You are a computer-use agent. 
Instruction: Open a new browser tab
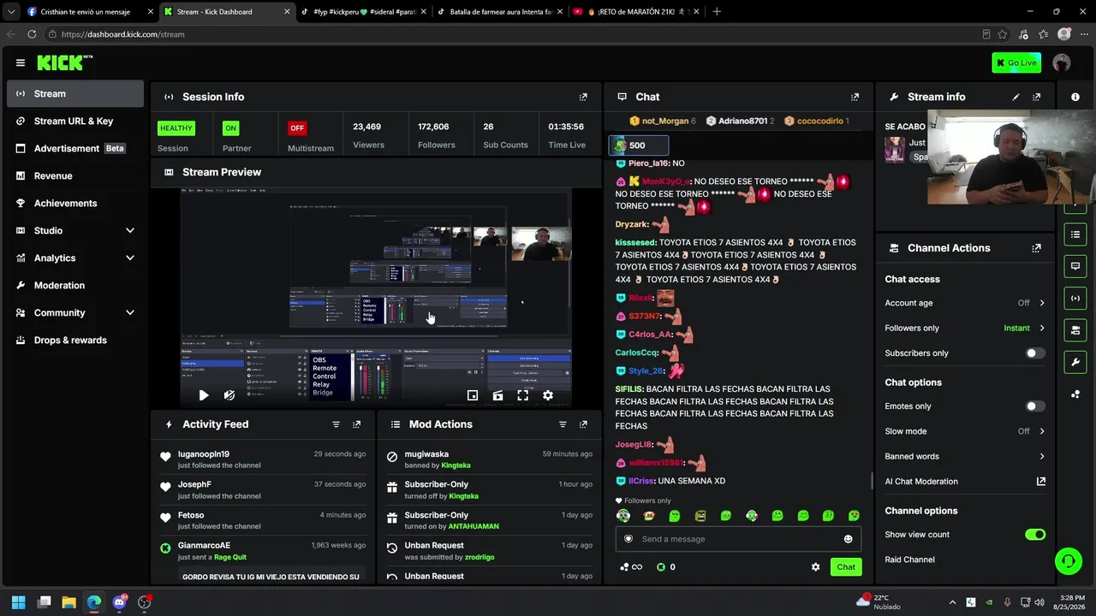717,12
